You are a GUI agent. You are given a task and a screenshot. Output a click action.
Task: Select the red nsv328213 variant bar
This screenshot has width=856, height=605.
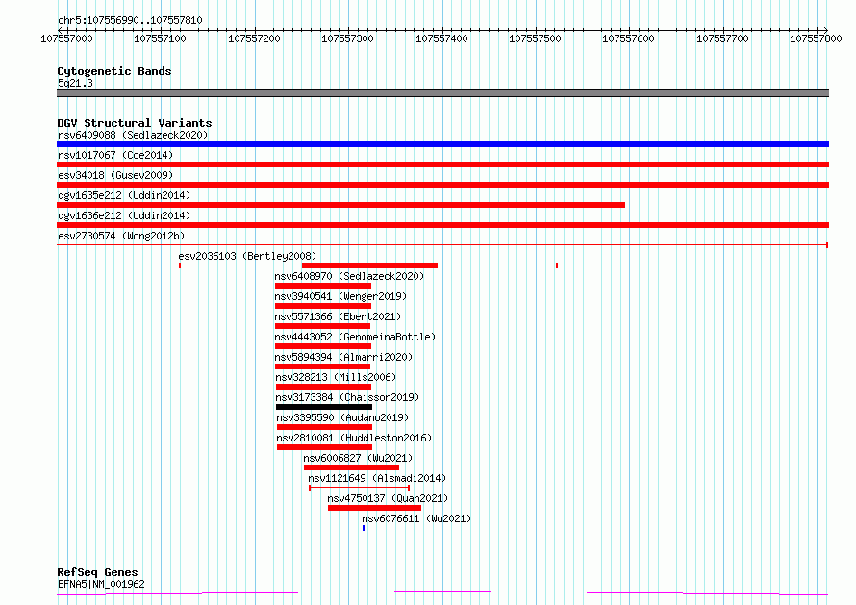[324, 387]
